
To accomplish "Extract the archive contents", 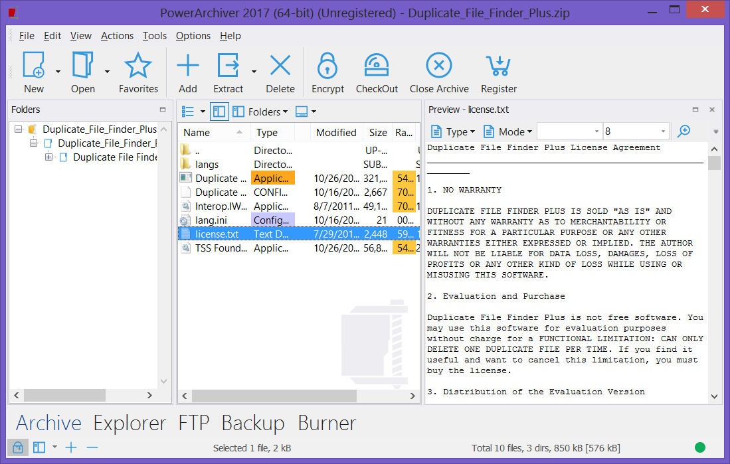I will tap(228, 72).
